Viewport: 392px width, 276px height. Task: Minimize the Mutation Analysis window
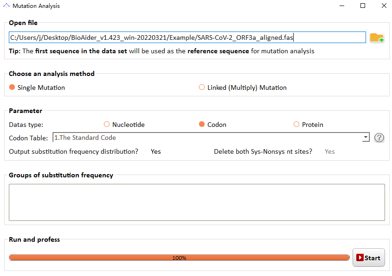click(341, 6)
